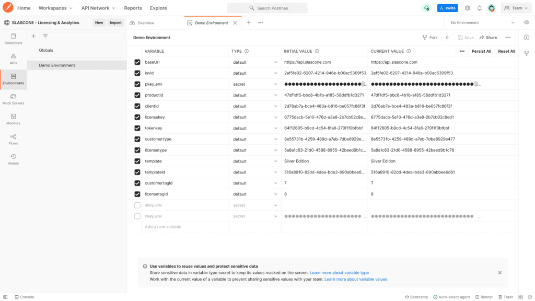Click the environment quick look eye icon
Image resolution: width=535 pixels, height=301 pixels.
point(527,22)
